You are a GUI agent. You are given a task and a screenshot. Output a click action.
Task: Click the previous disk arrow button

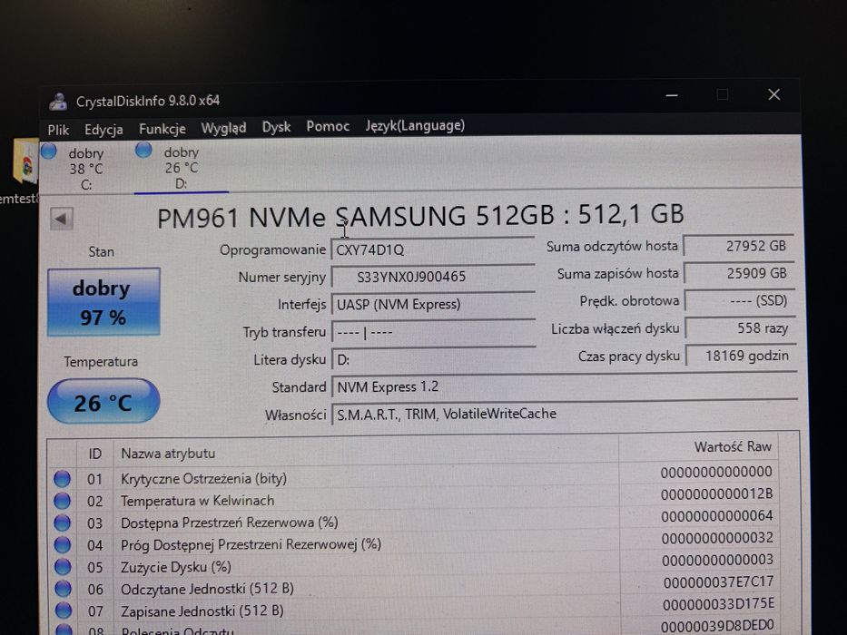click(x=61, y=219)
